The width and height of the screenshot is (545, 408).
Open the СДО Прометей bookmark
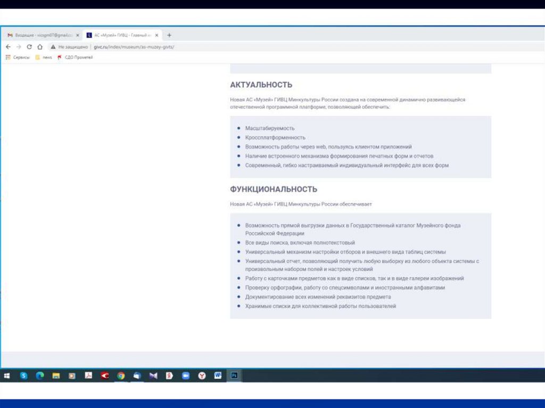click(x=75, y=57)
